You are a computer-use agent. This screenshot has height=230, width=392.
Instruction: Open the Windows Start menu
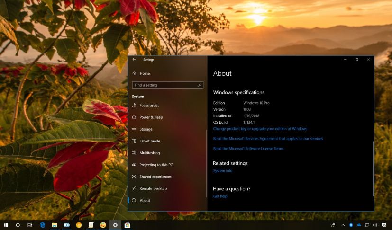6,225
